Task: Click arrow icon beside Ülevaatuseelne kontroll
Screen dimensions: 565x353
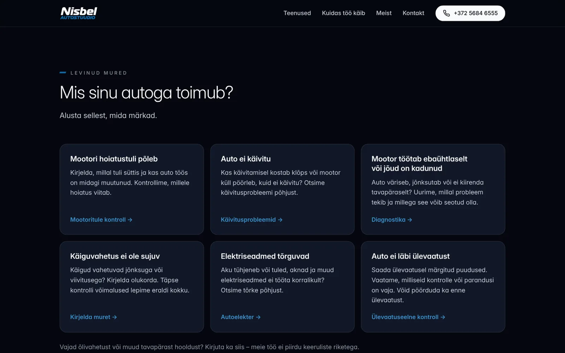Action: [443, 317]
